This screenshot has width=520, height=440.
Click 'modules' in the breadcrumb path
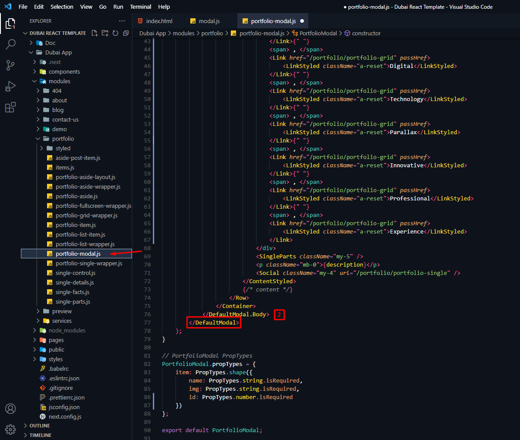(x=183, y=33)
